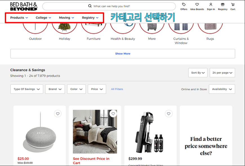
Task: Open the Price filter dropdown
Action: click(97, 89)
